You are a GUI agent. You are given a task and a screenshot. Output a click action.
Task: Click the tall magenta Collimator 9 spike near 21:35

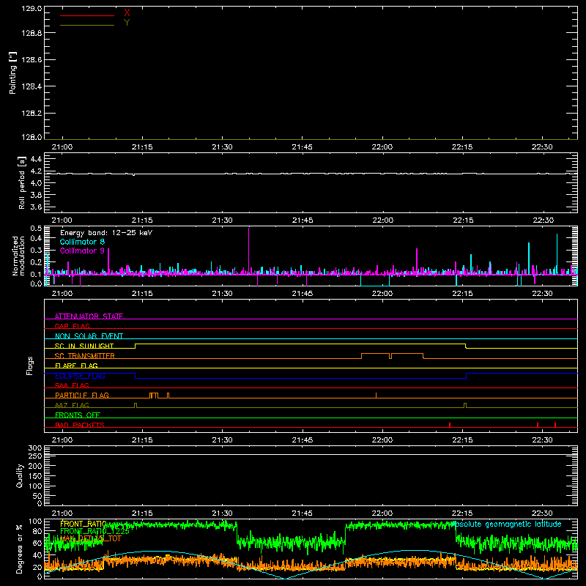pyautogui.click(x=248, y=250)
